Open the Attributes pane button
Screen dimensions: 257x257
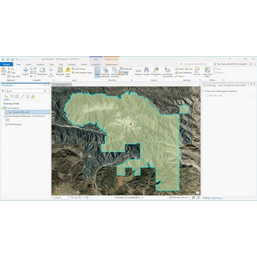[126, 69]
